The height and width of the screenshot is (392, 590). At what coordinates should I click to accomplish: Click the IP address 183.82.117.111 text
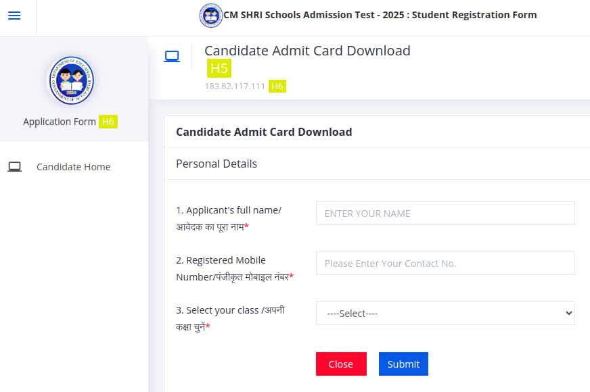click(x=235, y=86)
